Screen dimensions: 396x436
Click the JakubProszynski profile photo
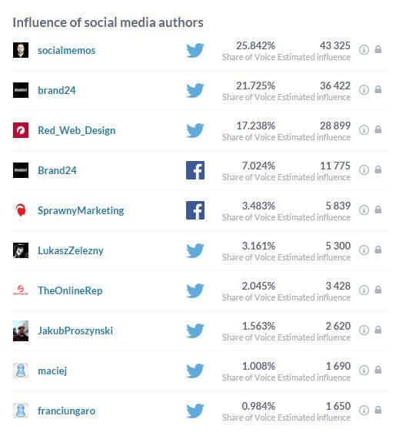tap(21, 330)
